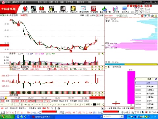Click the black color swatch next to 颜色
The image size is (158, 119).
point(94,104)
